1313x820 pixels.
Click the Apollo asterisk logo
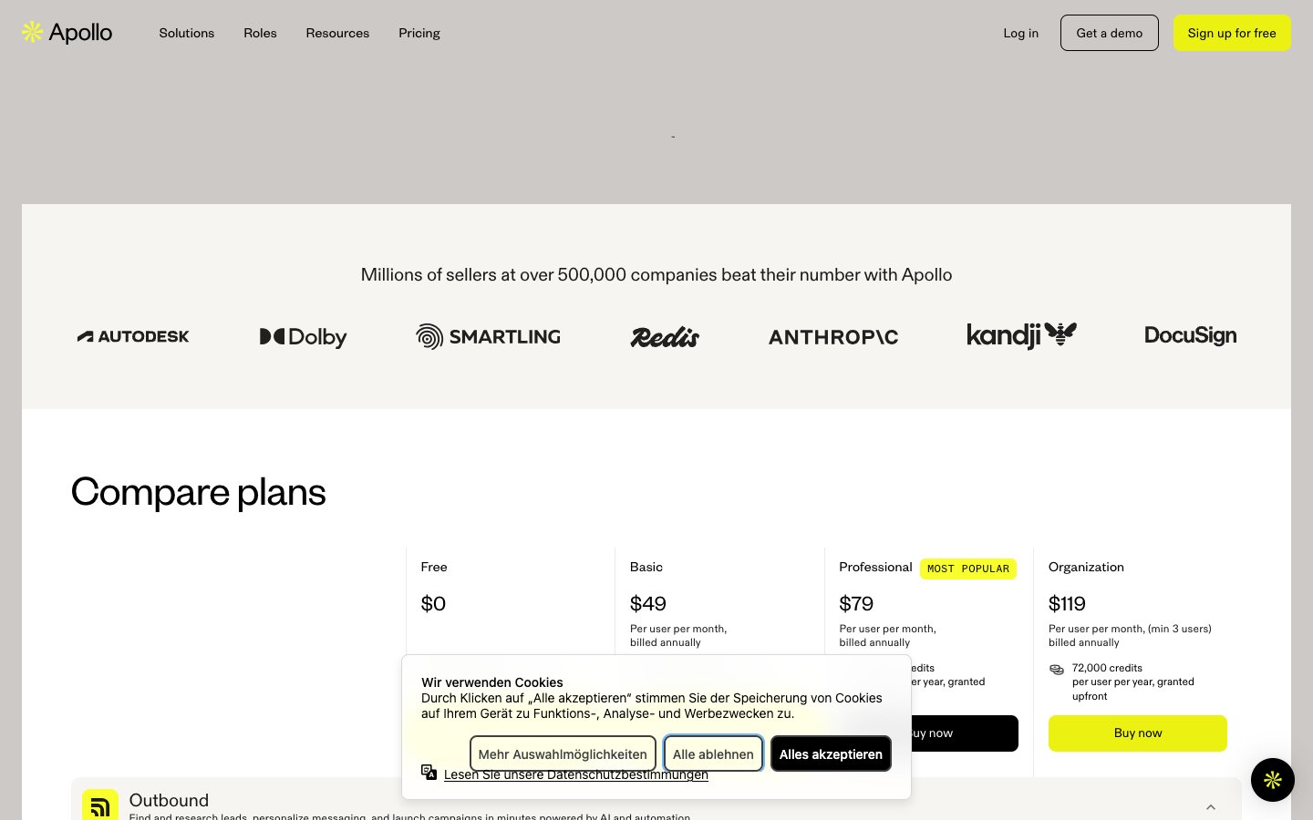coord(32,32)
